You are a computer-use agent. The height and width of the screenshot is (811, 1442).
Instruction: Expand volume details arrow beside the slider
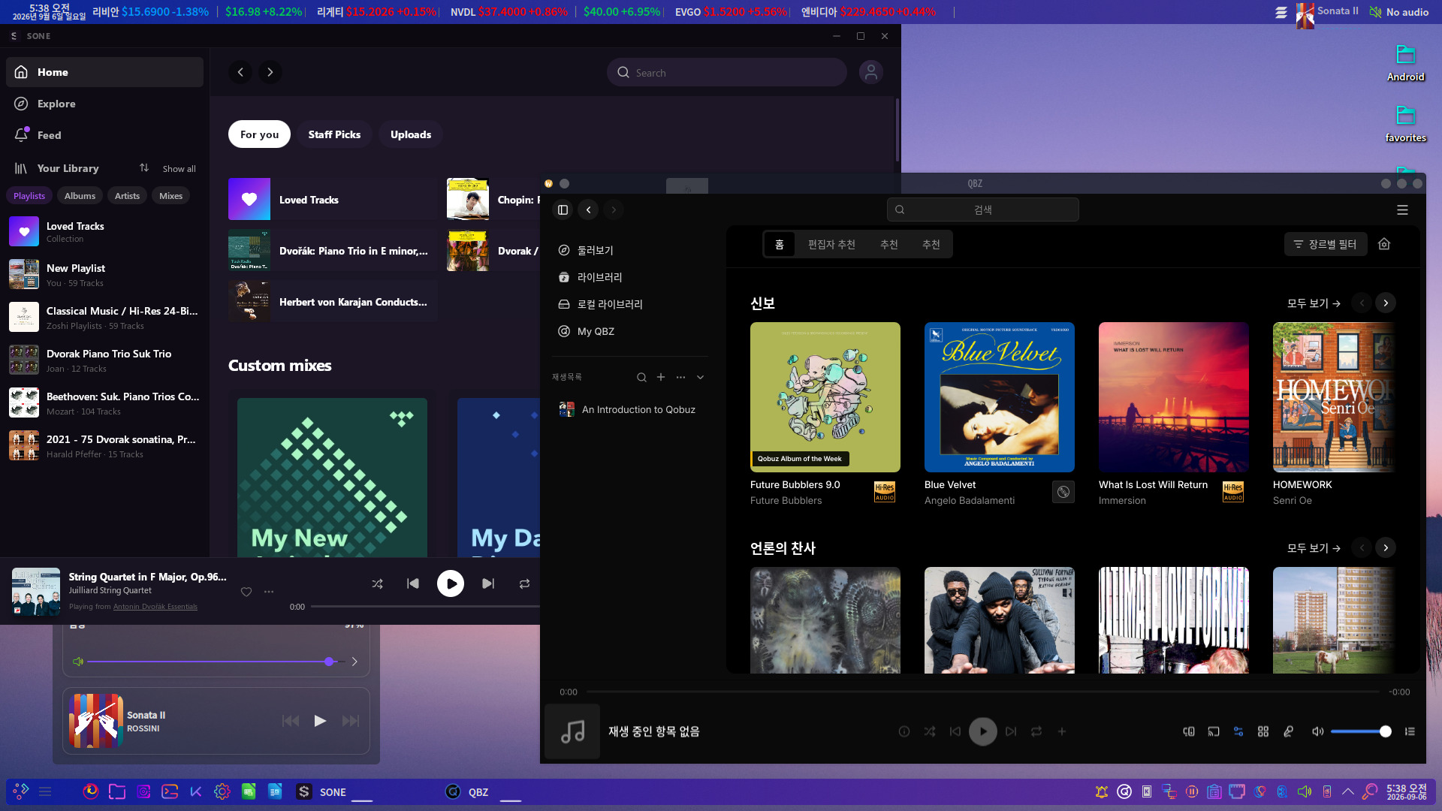point(354,662)
